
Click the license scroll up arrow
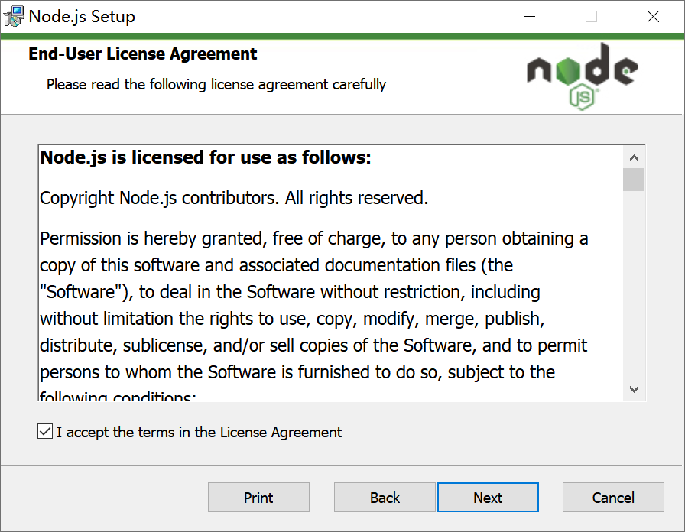(634, 158)
